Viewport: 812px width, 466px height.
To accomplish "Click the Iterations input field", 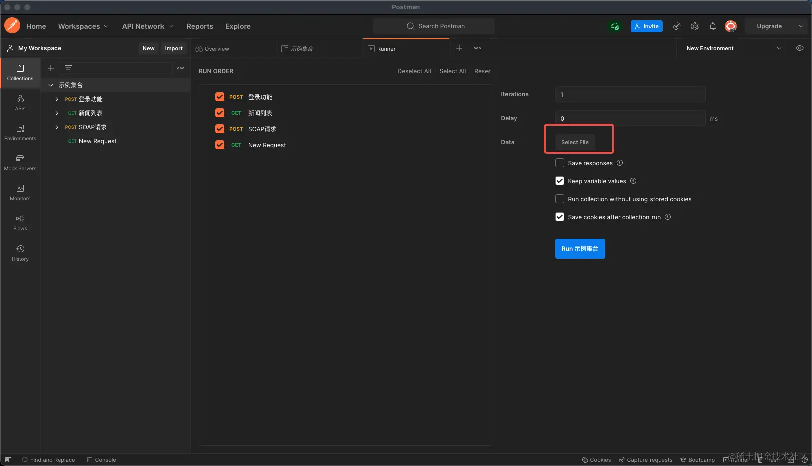I will 630,94.
